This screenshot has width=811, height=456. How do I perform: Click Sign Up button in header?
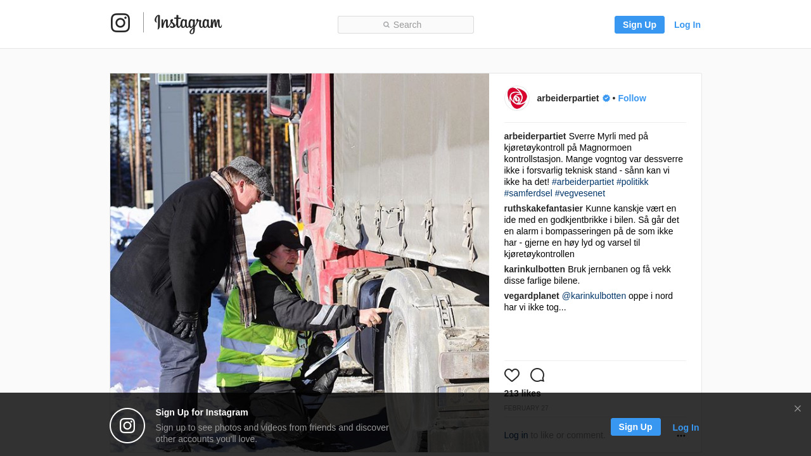(639, 25)
